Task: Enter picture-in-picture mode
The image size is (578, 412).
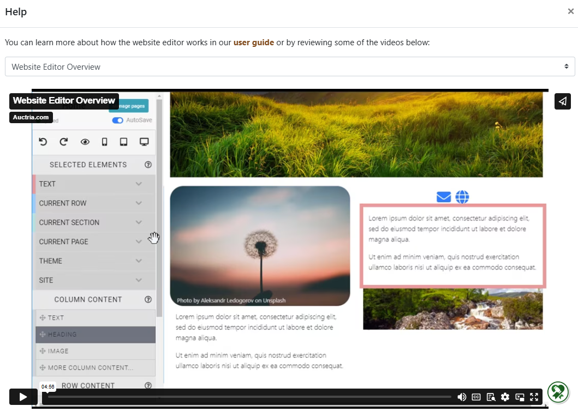Action: (520, 397)
